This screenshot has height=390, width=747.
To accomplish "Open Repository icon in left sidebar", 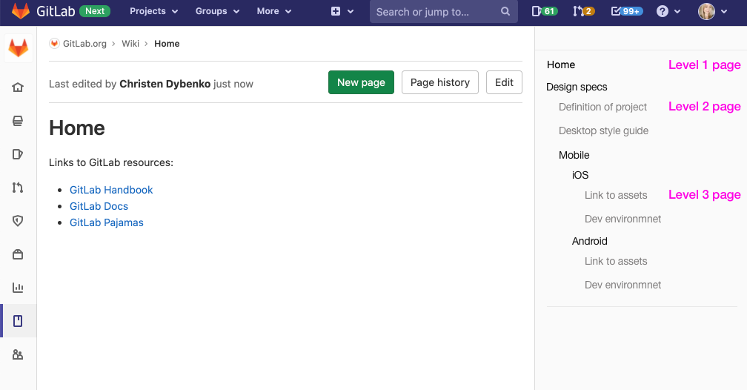I will tap(18, 121).
